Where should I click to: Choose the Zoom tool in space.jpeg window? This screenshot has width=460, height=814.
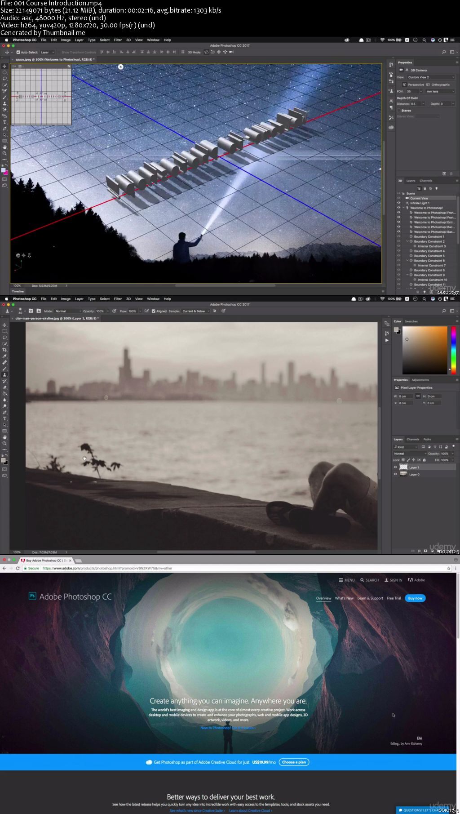pyautogui.click(x=4, y=153)
